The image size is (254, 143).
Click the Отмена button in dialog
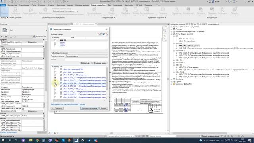(x=103, y=108)
